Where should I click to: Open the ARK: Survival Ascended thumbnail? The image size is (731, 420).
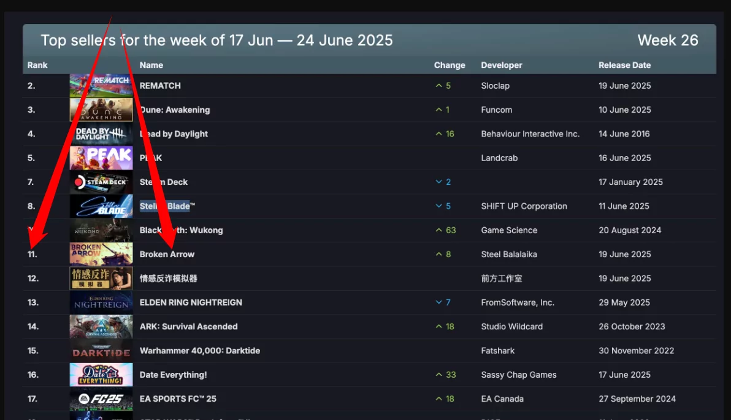coord(101,327)
